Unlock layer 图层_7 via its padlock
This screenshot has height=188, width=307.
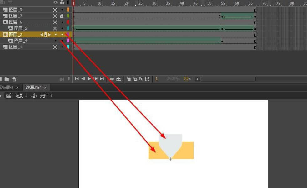click(62, 16)
